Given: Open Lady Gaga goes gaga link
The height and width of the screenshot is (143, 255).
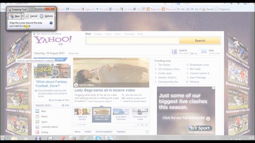Looking at the screenshot, I should (100, 101).
